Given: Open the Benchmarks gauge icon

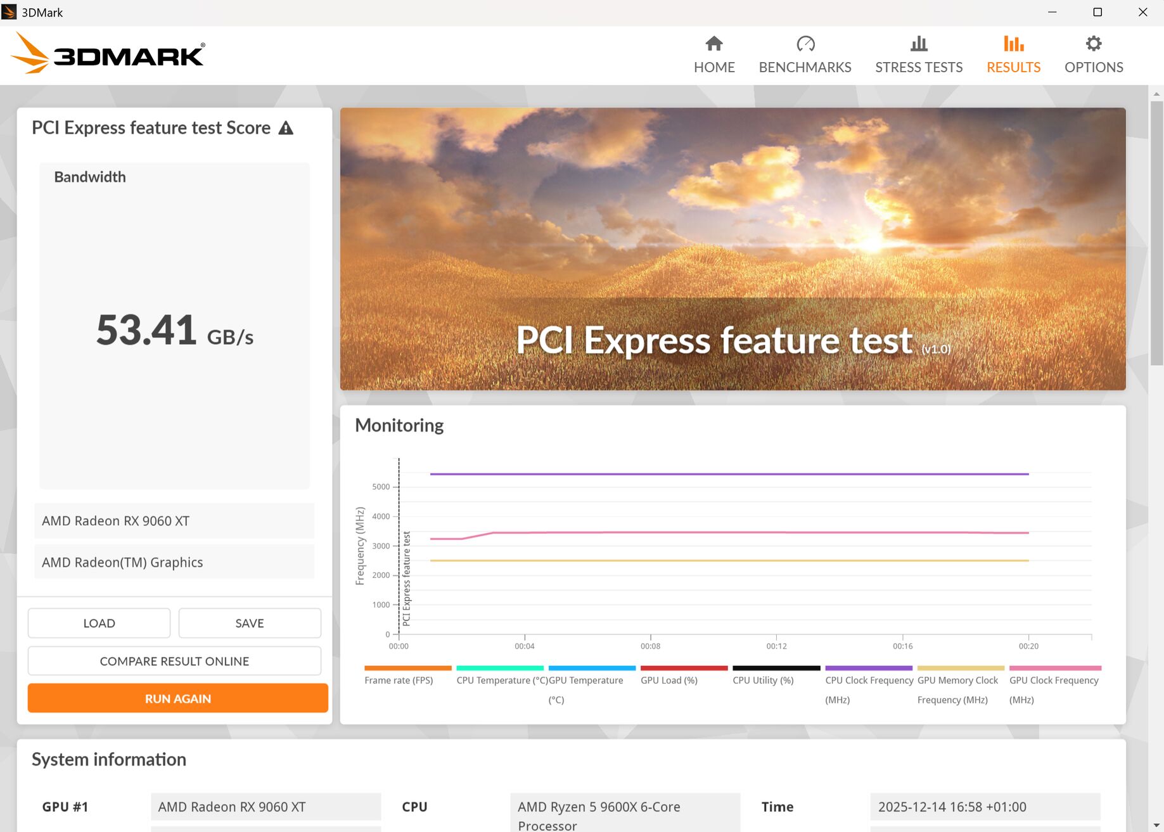Looking at the screenshot, I should coord(805,44).
